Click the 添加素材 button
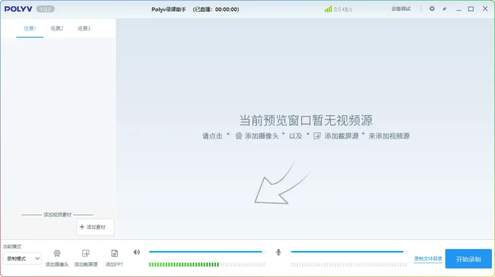The width and height of the screenshot is (495, 277). tap(95, 227)
